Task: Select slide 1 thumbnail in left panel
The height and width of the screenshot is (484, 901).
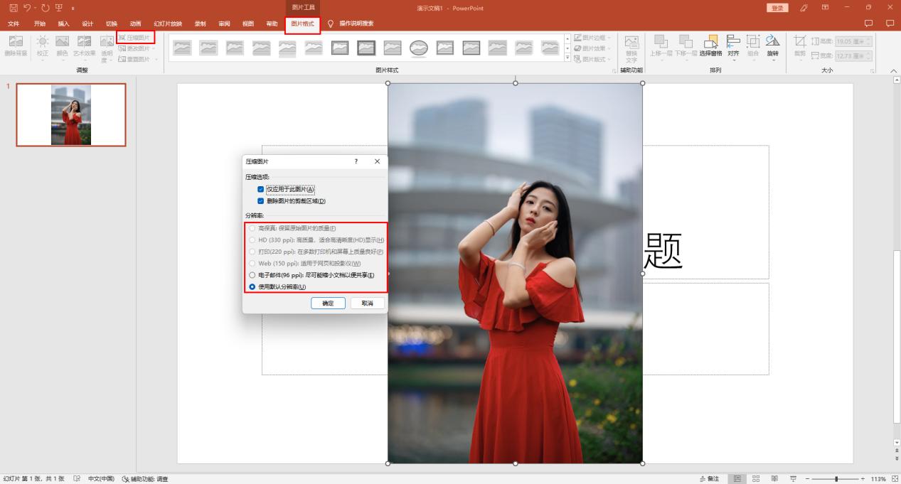Action: [x=71, y=114]
